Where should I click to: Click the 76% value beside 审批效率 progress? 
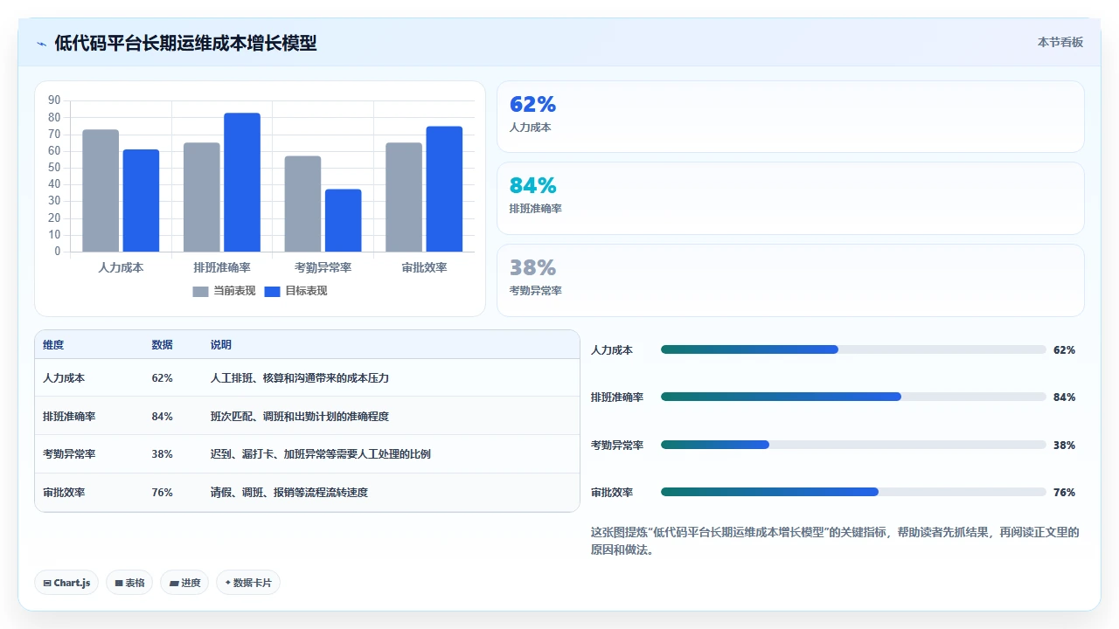[x=1064, y=493]
